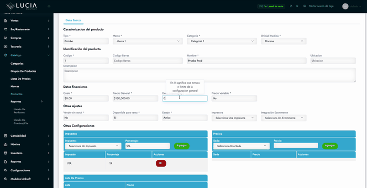Image resolution: width=367 pixels, height=188 pixels.
Task: Open Productos menu item
Action: [17, 94]
